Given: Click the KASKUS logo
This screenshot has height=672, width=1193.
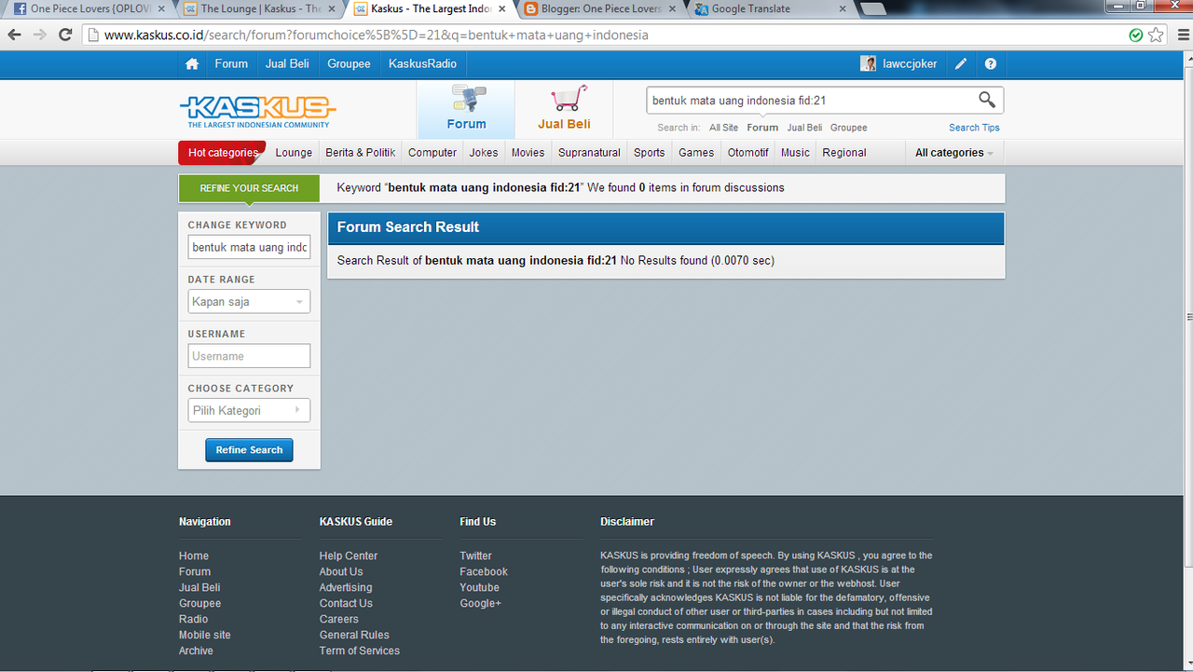Looking at the screenshot, I should [257, 111].
